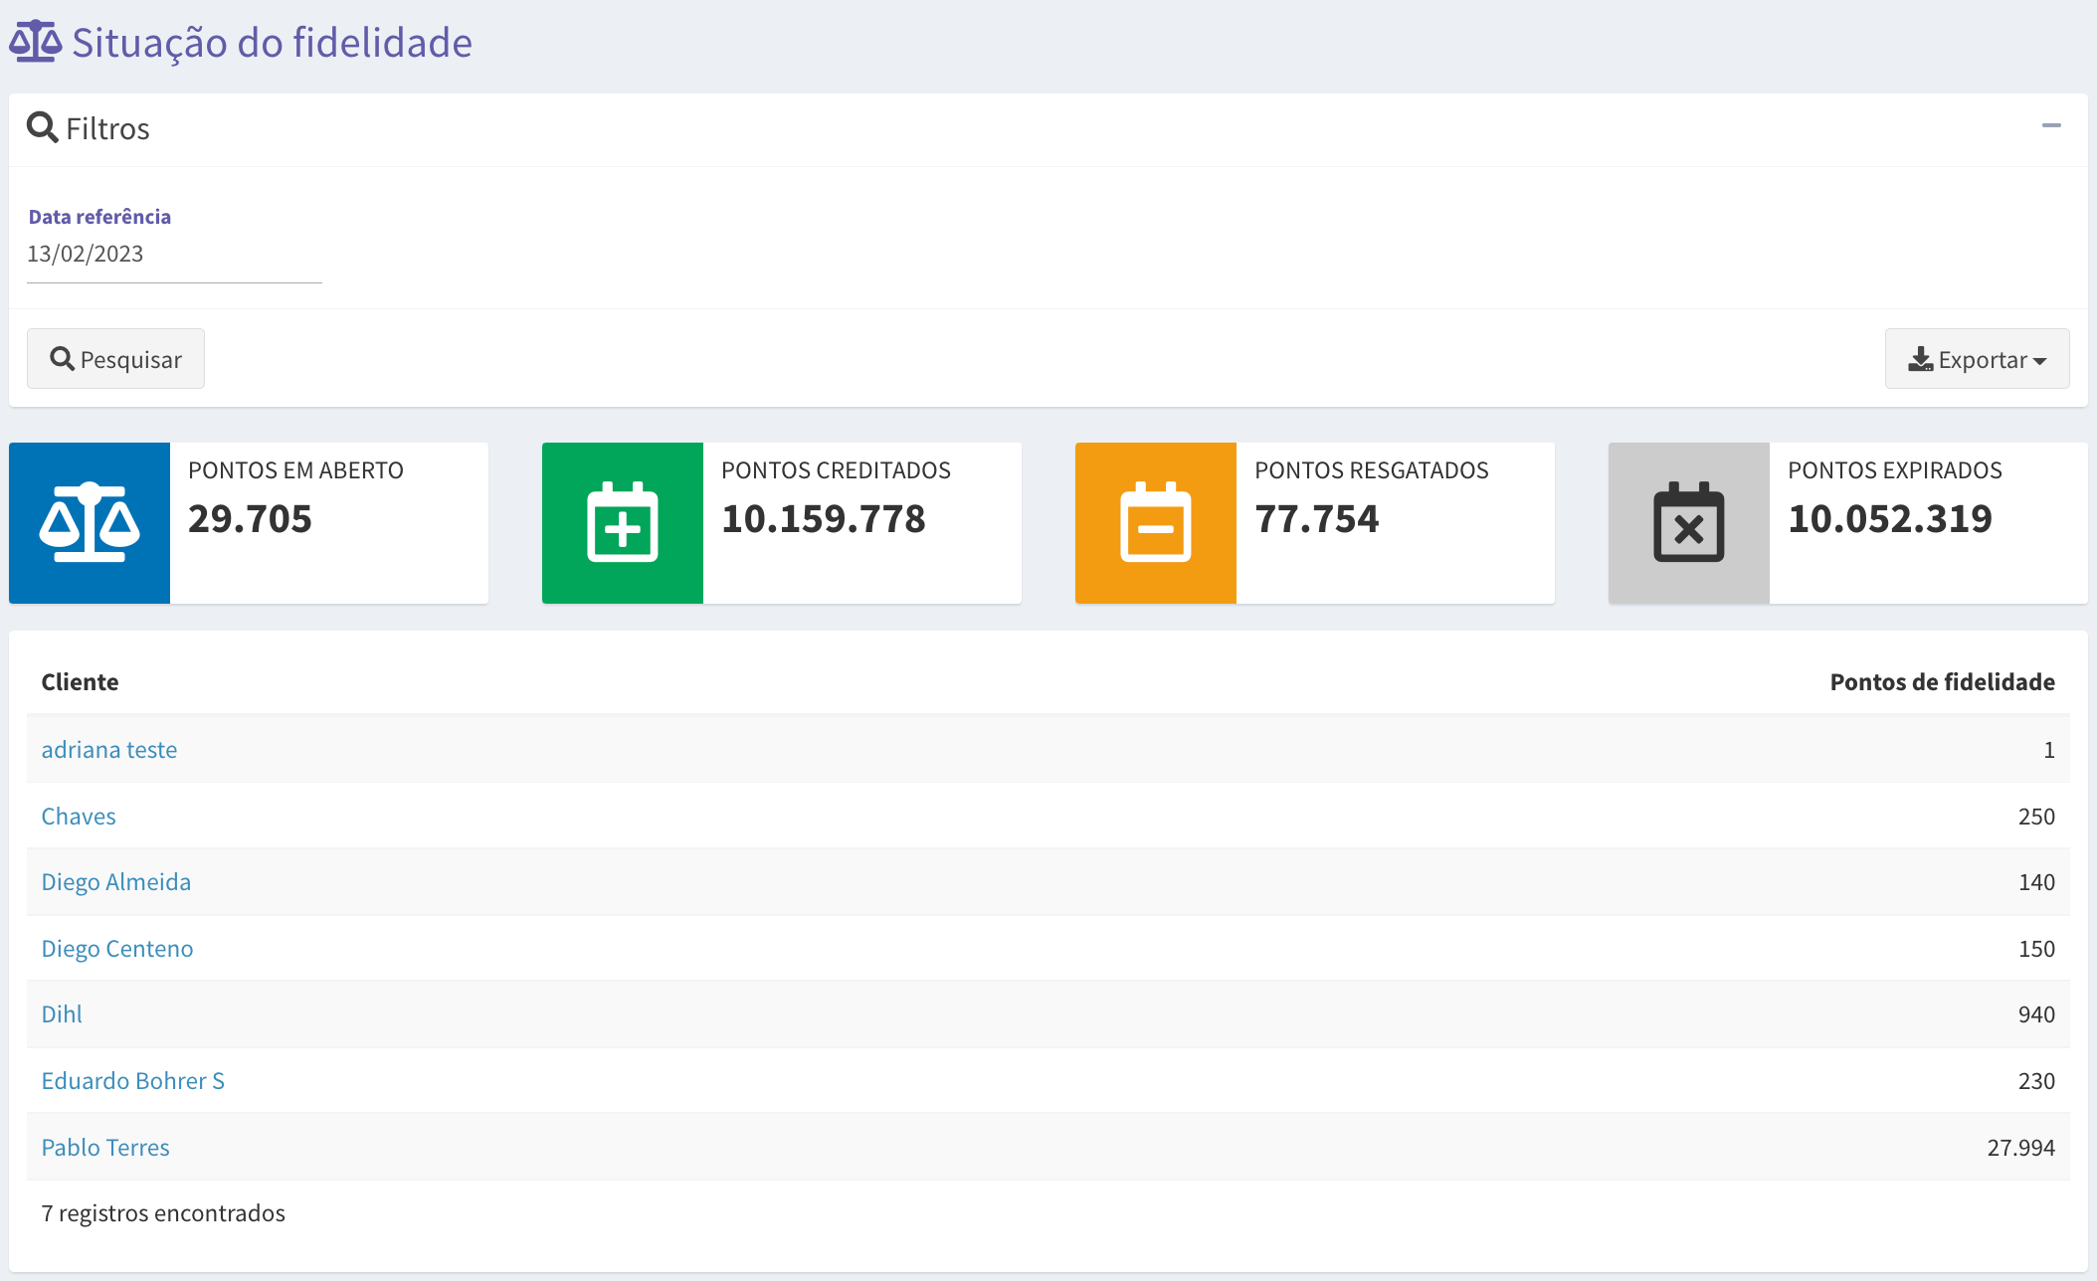Click the 150 points value for Diego Centeno

[2036, 949]
